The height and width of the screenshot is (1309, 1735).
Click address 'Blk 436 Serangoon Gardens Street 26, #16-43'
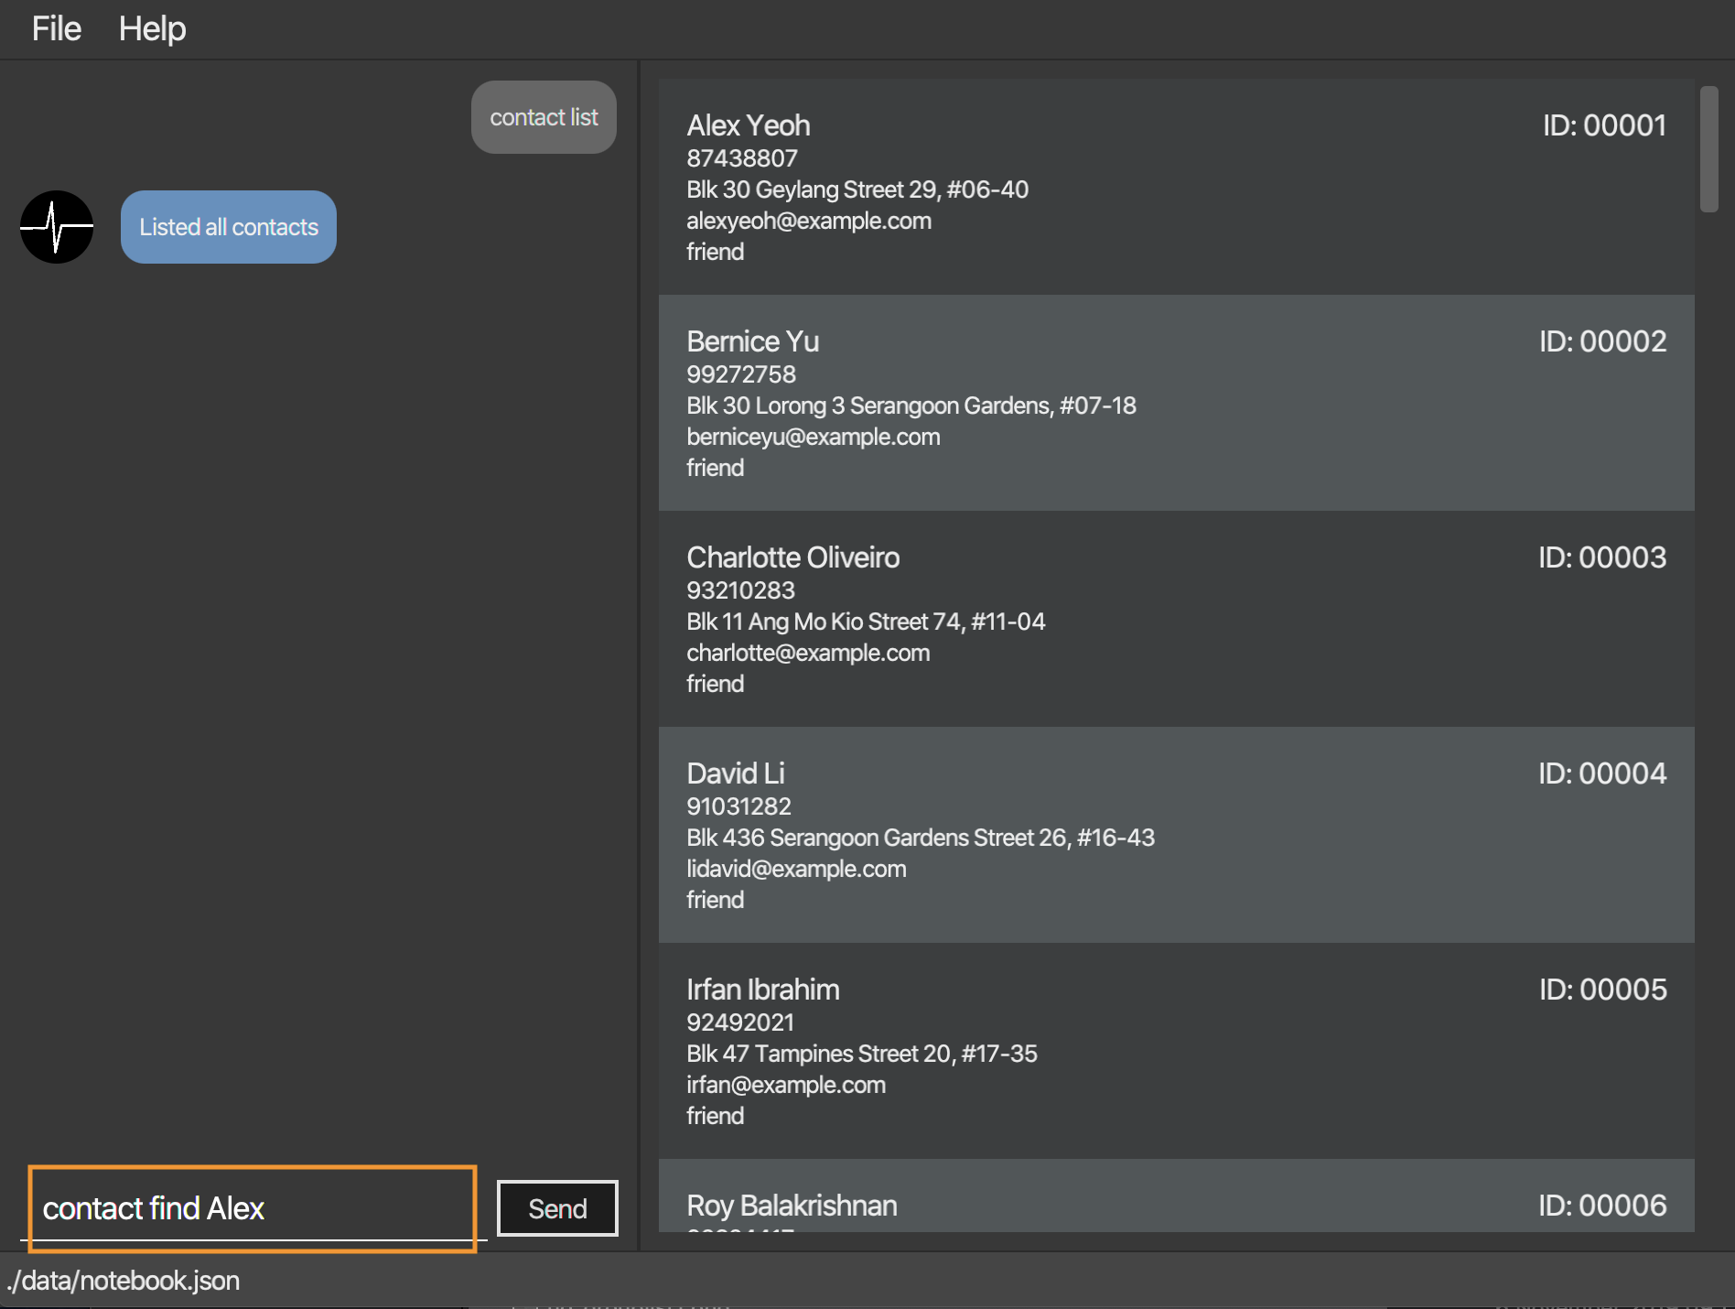pyautogui.click(x=921, y=838)
